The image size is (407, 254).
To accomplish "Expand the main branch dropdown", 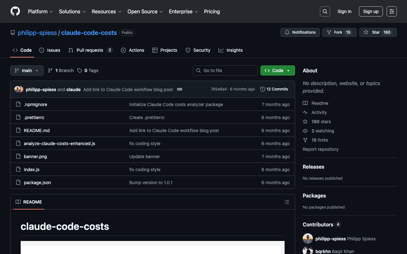I will click(x=27, y=70).
